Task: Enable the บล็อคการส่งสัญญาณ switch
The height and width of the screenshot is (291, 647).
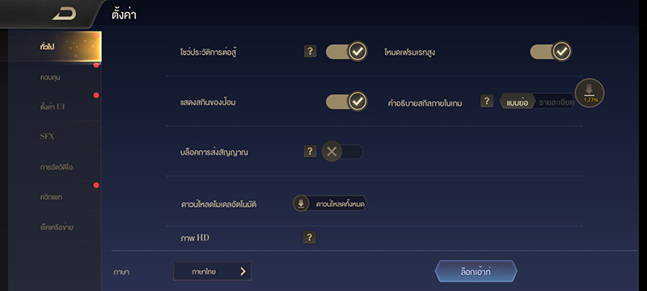Action: click(x=342, y=152)
